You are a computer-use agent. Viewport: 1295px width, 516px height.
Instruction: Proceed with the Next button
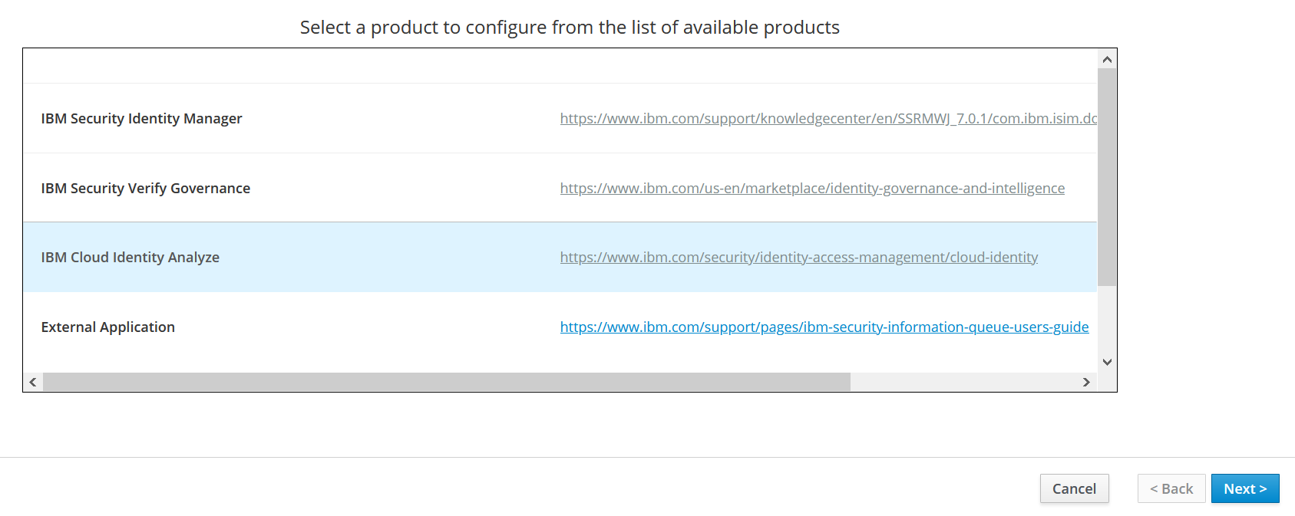coord(1245,488)
